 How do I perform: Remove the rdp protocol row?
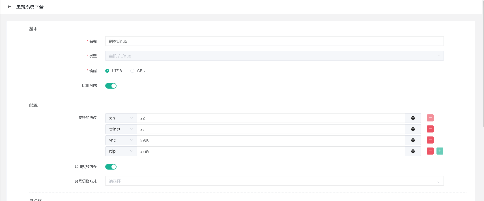click(430, 151)
